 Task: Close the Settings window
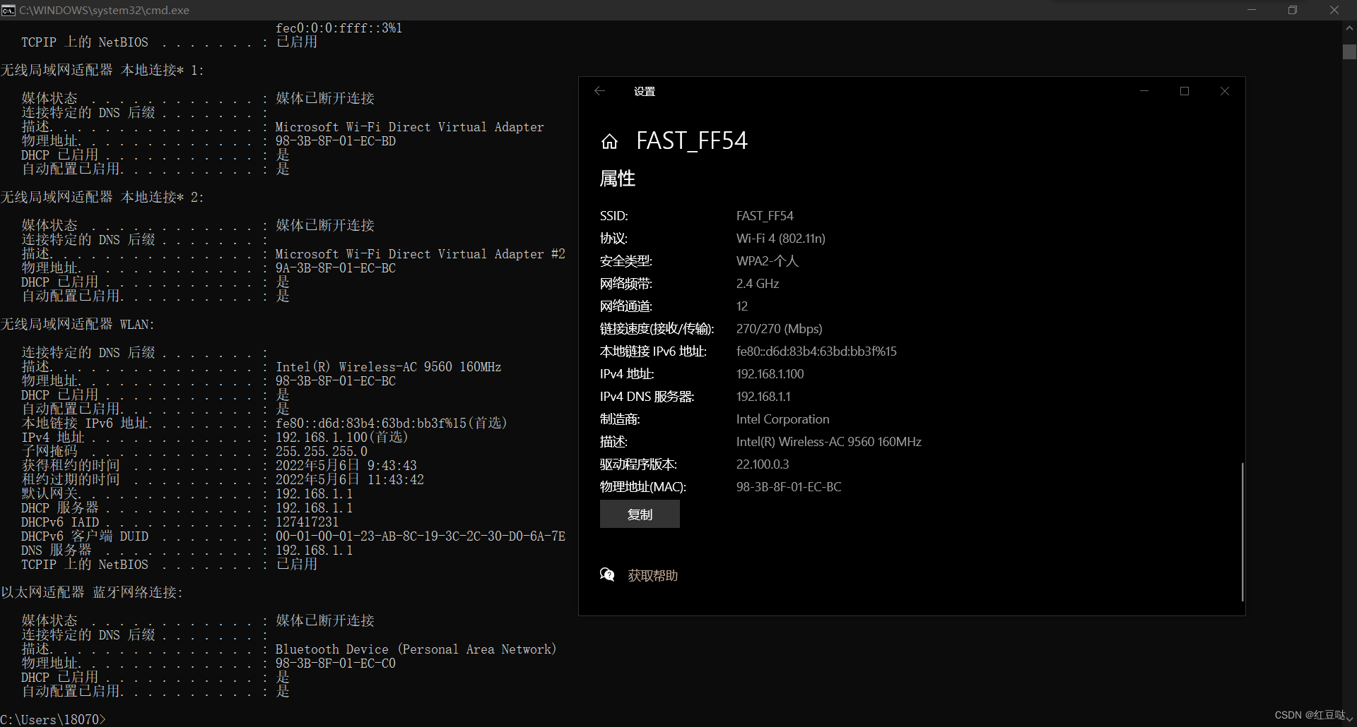[1225, 91]
